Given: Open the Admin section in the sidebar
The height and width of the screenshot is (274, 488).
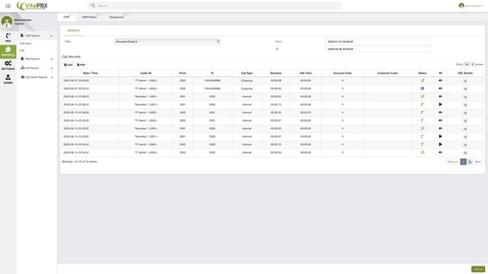Looking at the screenshot, I should coord(8,79).
